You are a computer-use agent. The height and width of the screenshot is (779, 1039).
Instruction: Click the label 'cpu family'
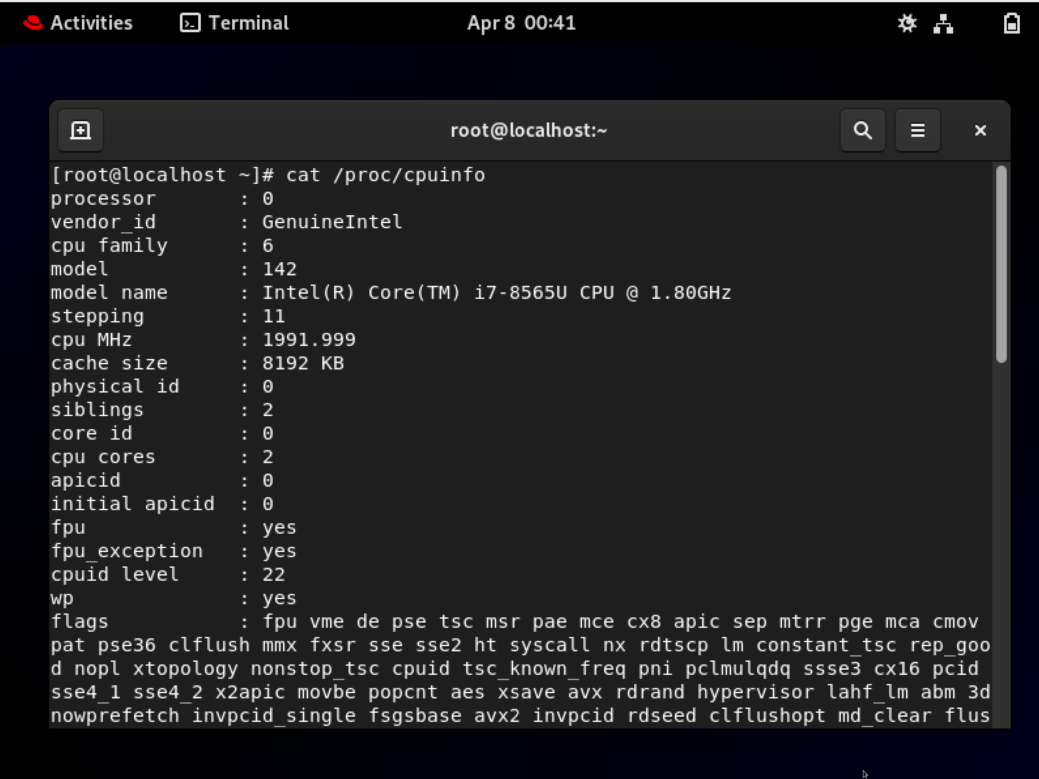click(109, 246)
